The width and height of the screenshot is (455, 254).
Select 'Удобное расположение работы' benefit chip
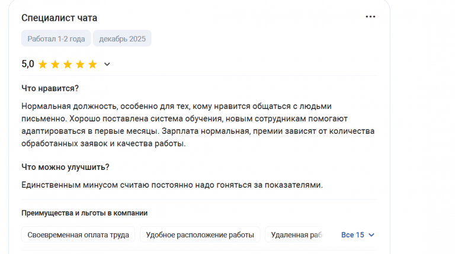point(200,234)
